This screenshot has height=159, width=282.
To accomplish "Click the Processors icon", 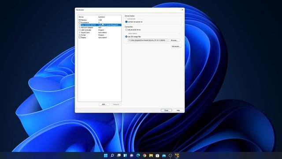I will click(x=79, y=23).
